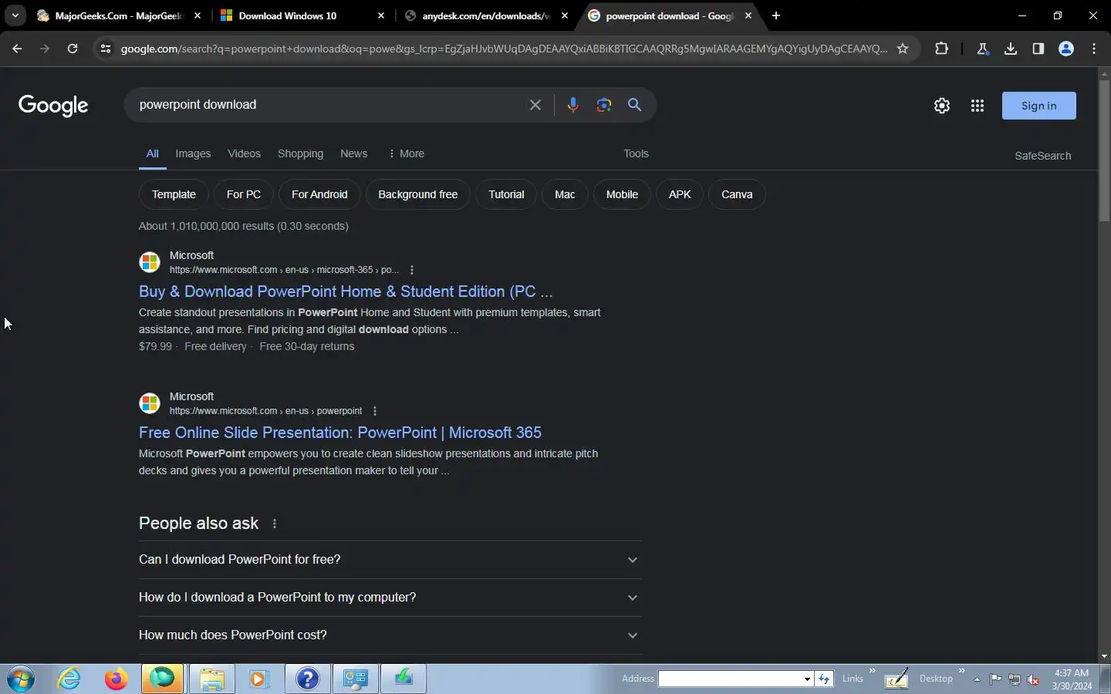Viewport: 1111px width, 694px height.
Task: Open the Chrome profile avatar
Action: [1066, 49]
